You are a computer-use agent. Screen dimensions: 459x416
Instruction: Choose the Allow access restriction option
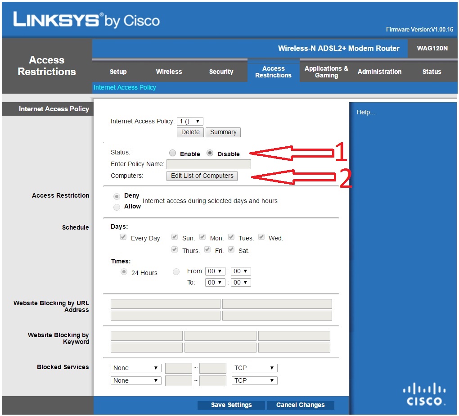click(117, 207)
